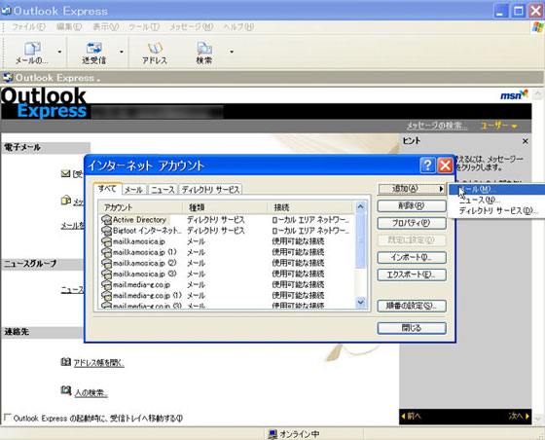Click the 閉じる button
The height and width of the screenshot is (440, 545).
pyautogui.click(x=412, y=328)
